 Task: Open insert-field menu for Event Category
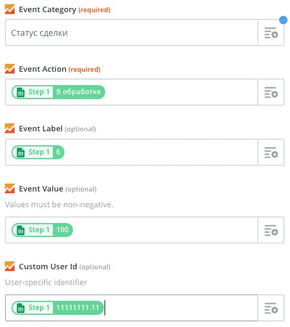point(271,33)
